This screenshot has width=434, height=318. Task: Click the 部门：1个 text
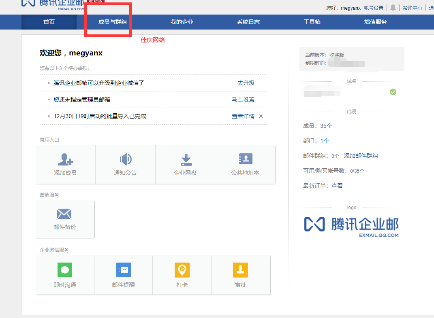(x=316, y=141)
